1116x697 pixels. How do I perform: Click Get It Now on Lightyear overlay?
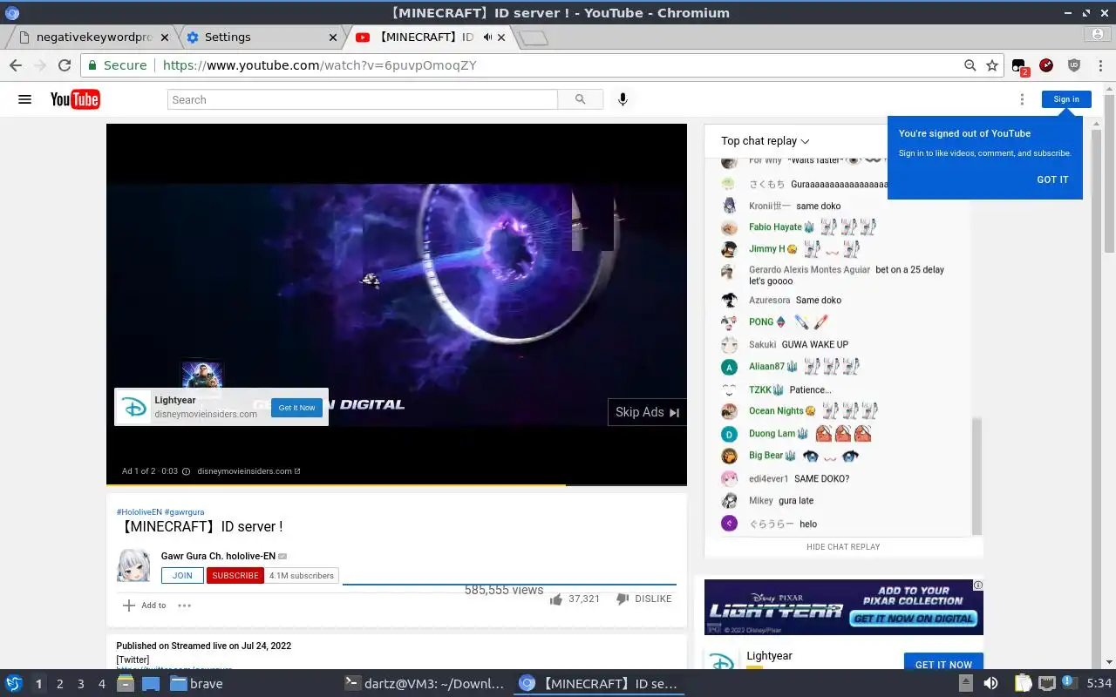(296, 408)
